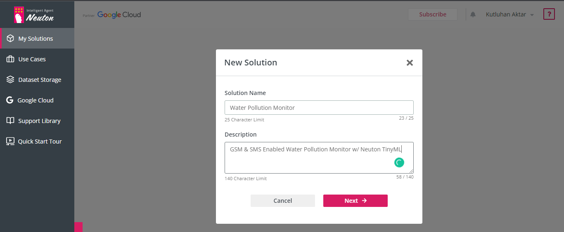Open notifications bell icon

[473, 14]
